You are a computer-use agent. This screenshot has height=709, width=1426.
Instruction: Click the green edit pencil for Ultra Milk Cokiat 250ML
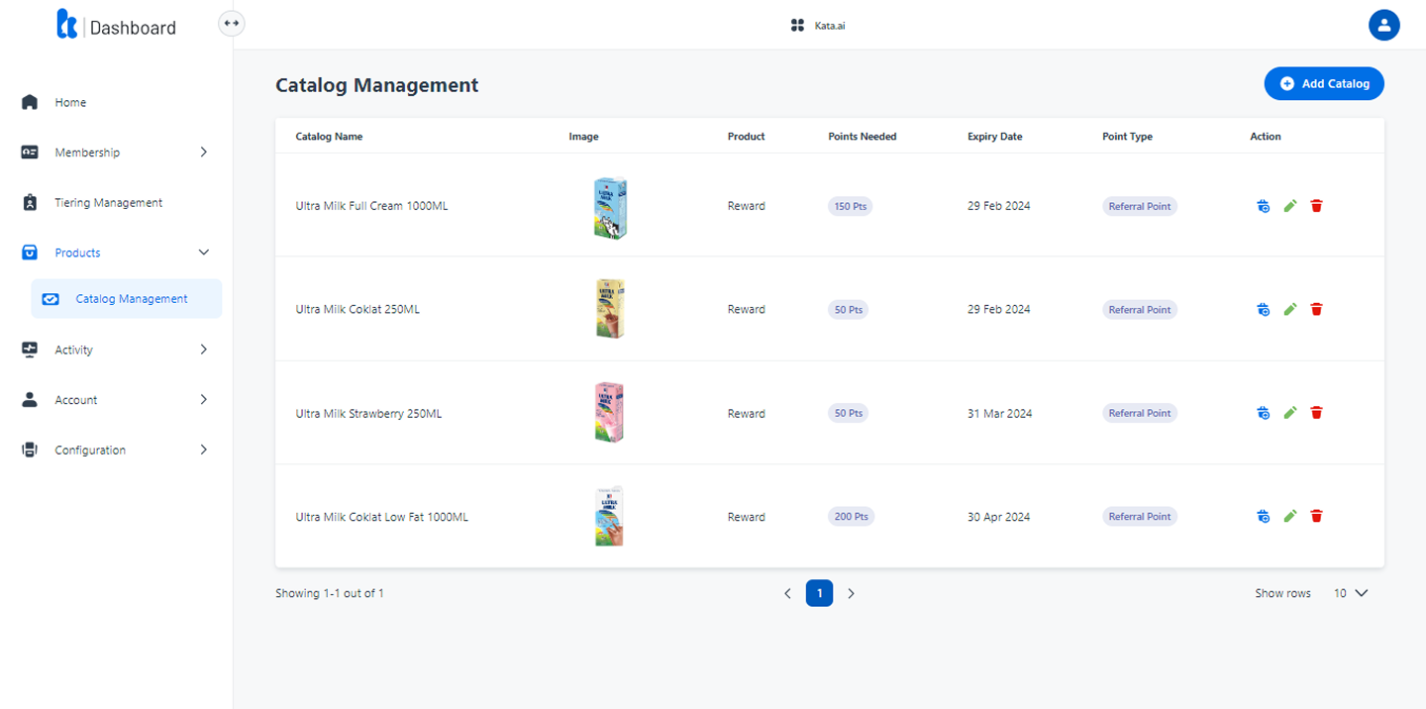pyautogui.click(x=1289, y=309)
